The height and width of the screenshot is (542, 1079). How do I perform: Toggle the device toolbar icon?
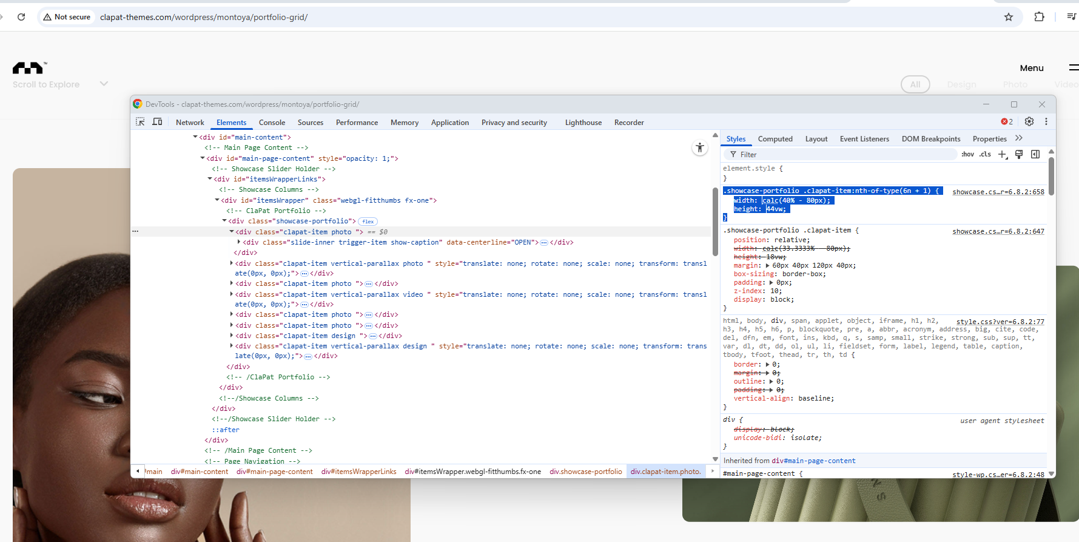157,122
